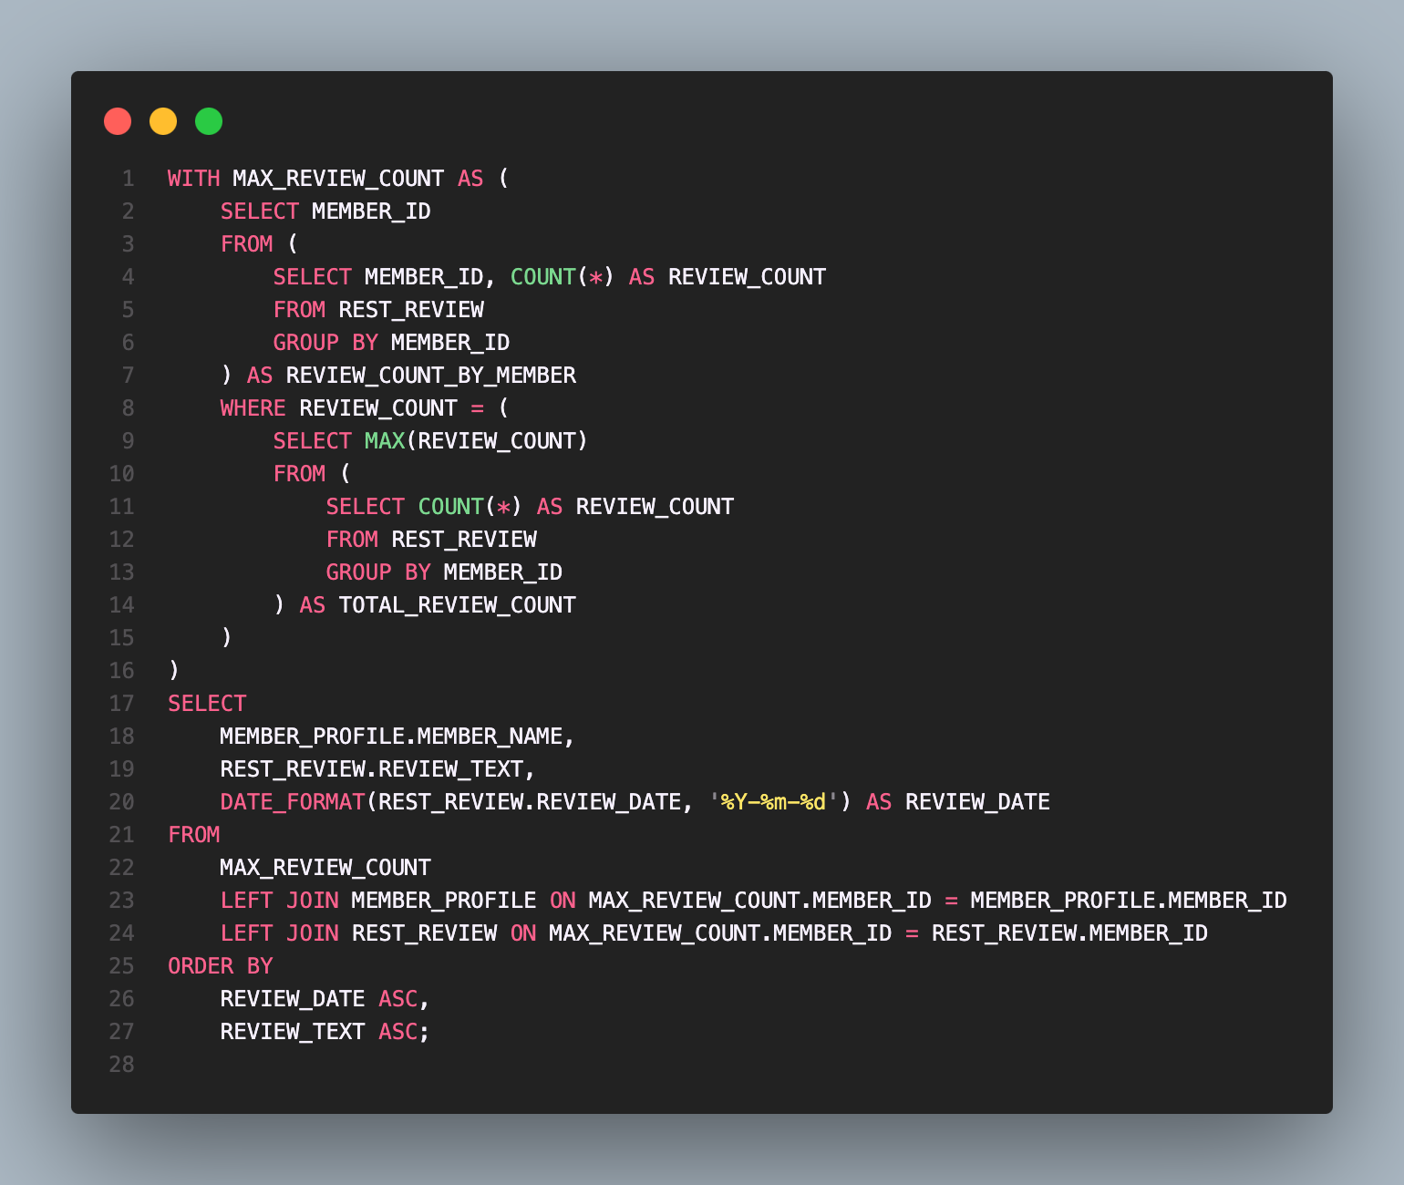Click SELECT keyword on line 17
The width and height of the screenshot is (1404, 1185).
click(207, 704)
